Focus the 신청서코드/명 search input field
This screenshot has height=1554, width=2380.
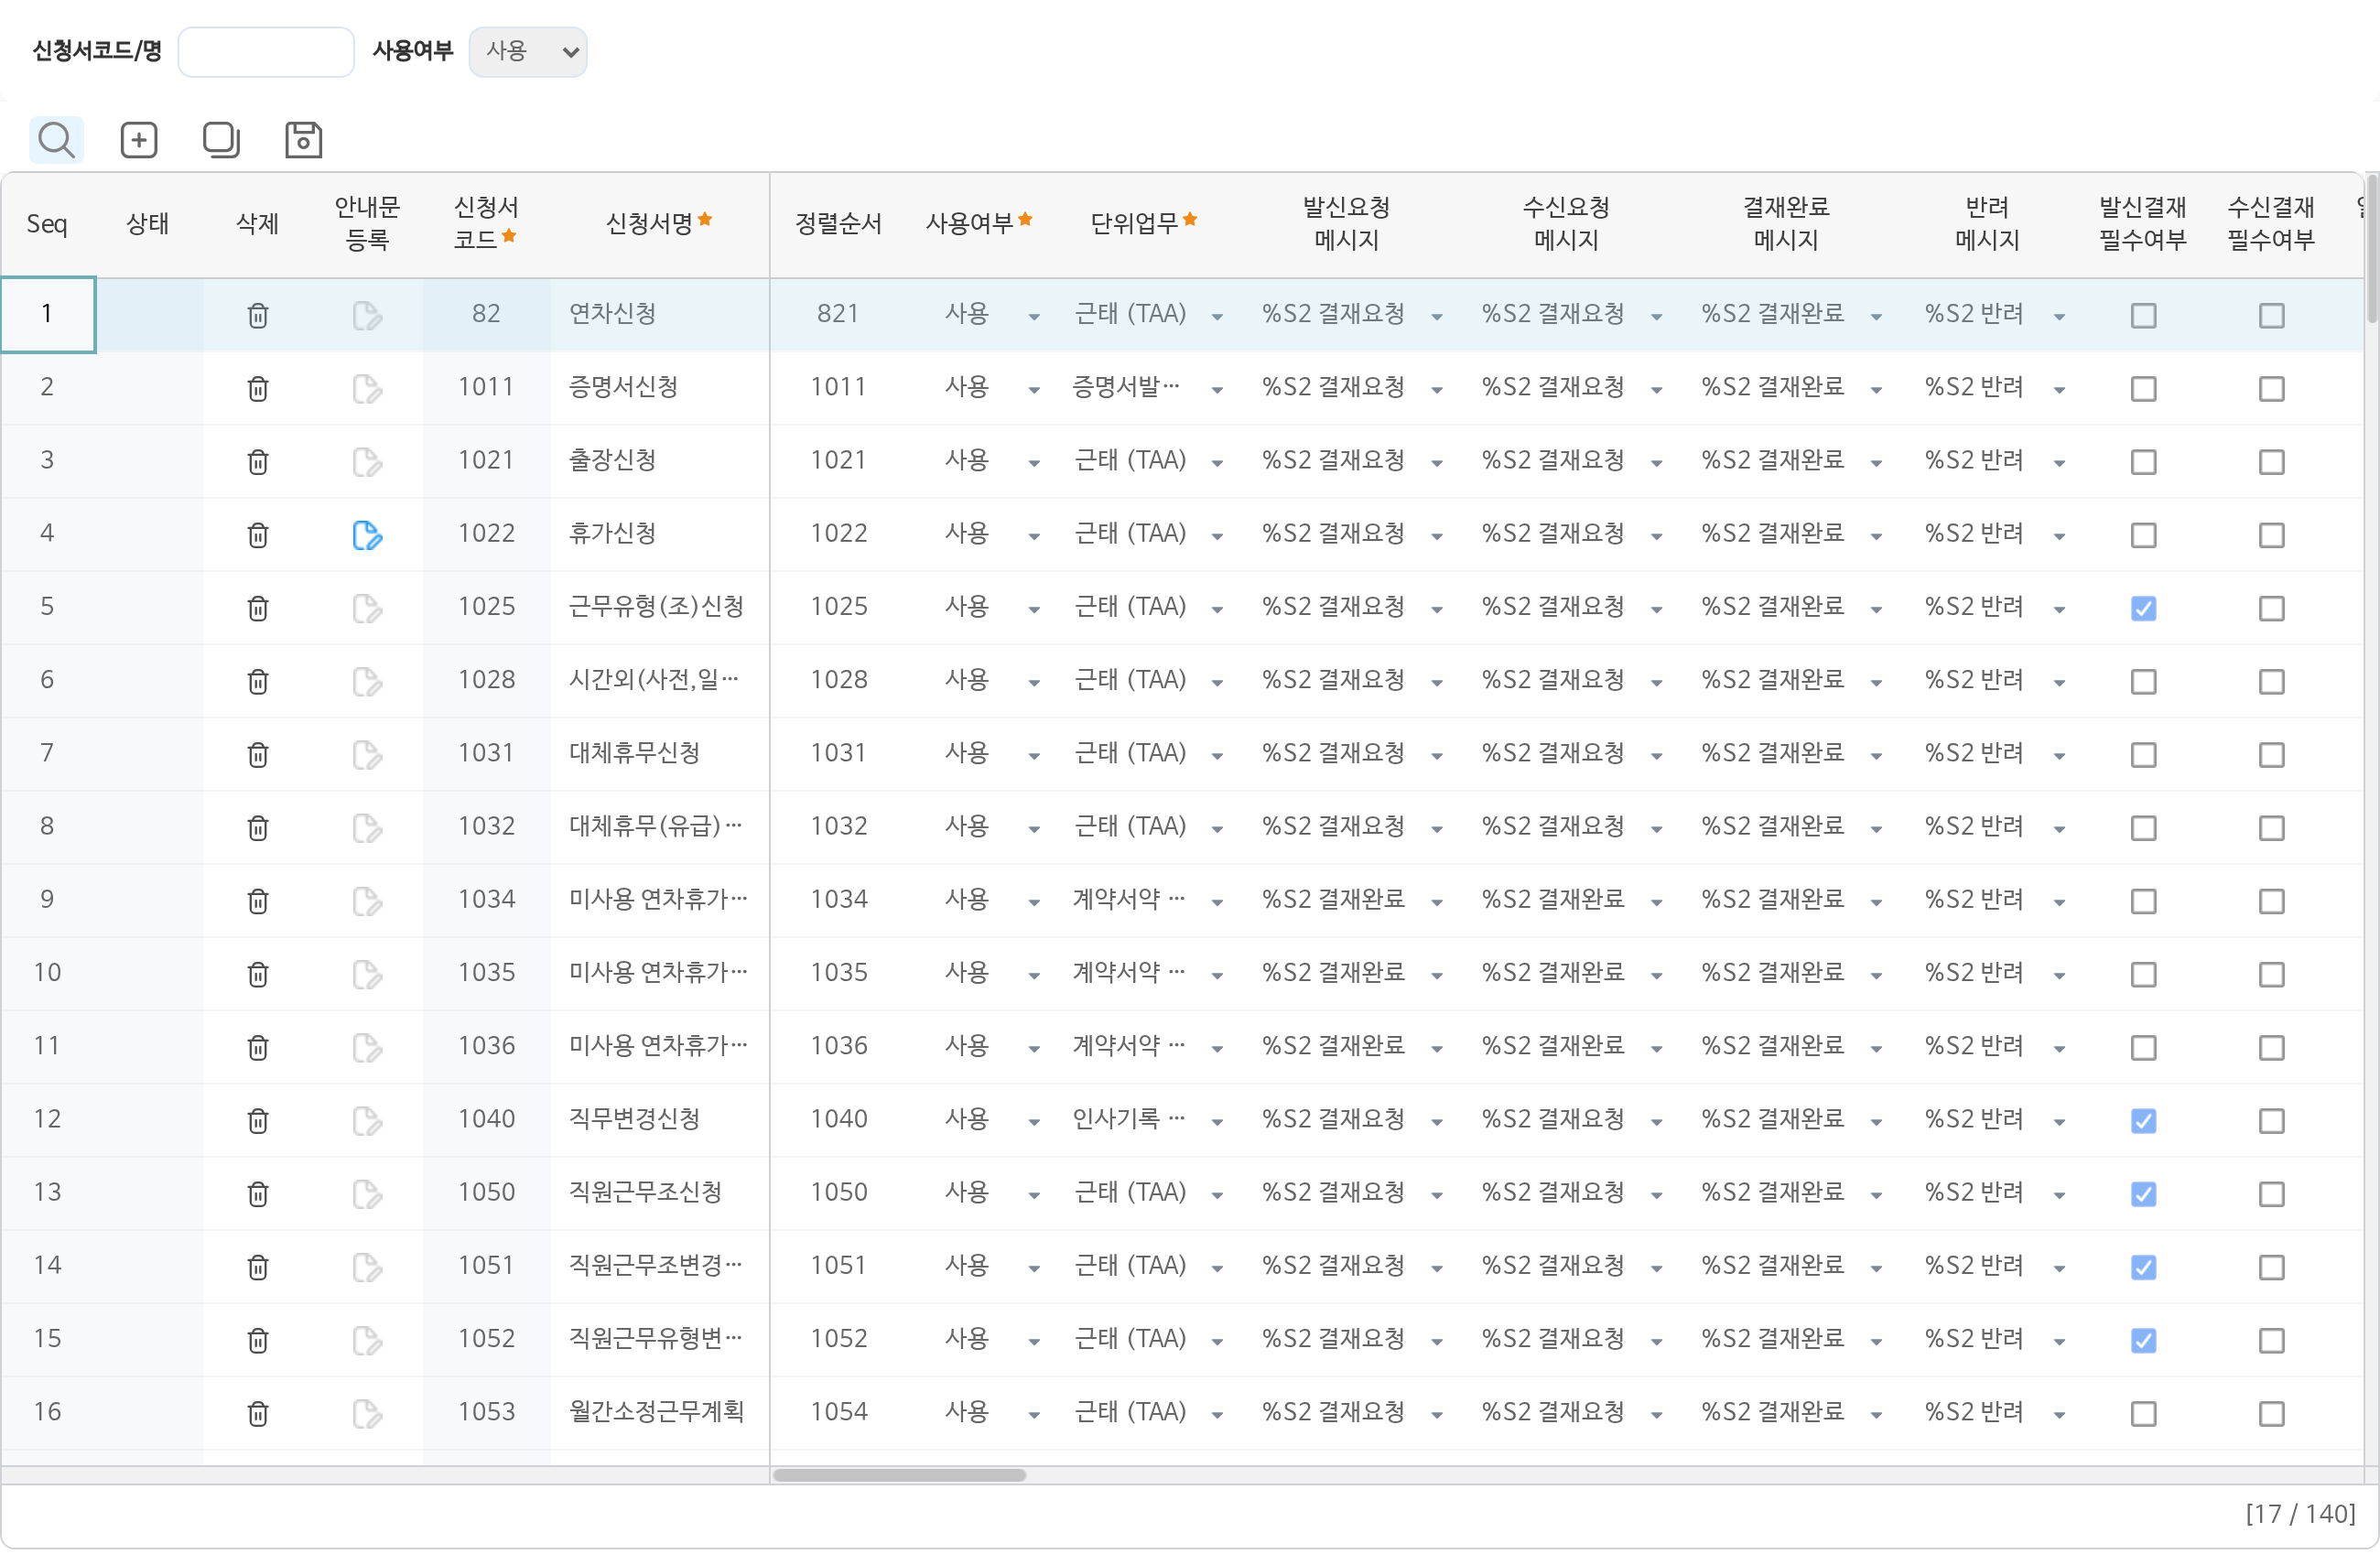coord(266,51)
